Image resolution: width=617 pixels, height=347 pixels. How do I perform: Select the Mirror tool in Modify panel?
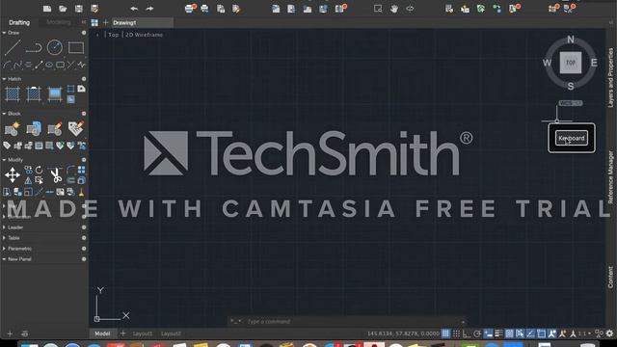coord(28,180)
